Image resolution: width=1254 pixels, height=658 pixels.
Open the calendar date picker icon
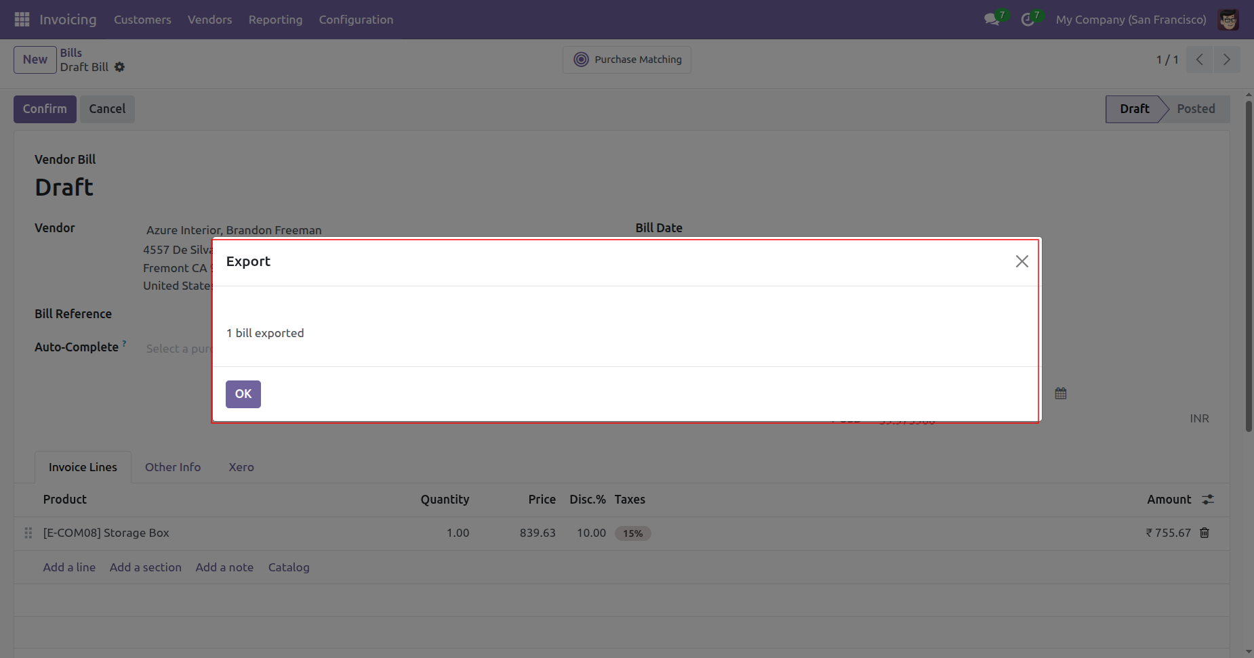[1061, 393]
